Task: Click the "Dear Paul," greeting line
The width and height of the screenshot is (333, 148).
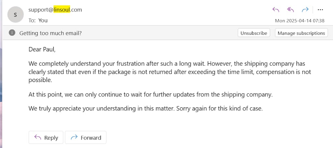Action: click(x=42, y=49)
